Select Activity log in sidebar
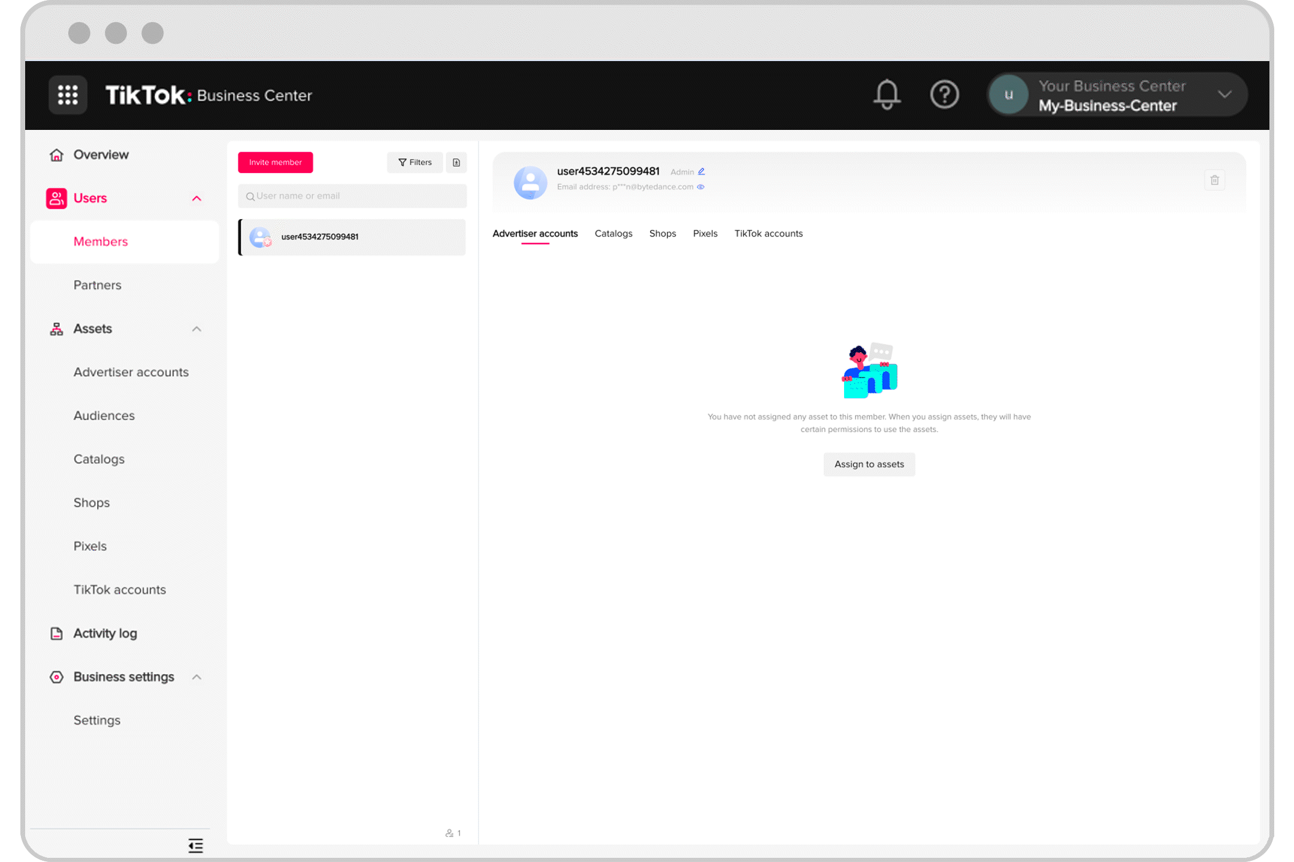Screen dimensions: 1294x862 (x=106, y=633)
